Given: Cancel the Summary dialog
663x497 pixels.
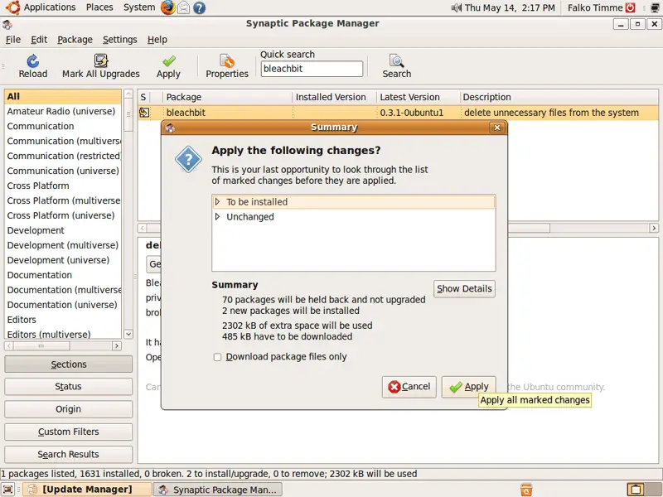Looking at the screenshot, I should tap(409, 387).
